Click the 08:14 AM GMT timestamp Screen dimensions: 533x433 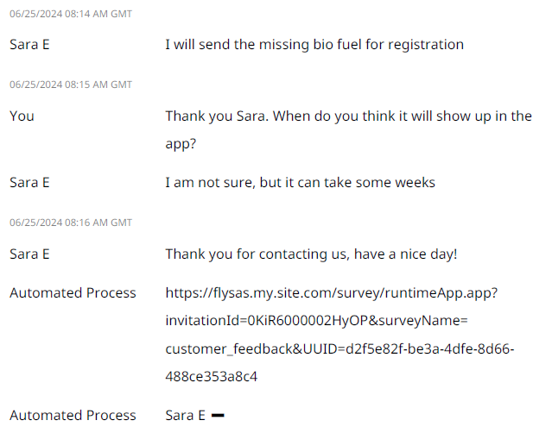71,15
